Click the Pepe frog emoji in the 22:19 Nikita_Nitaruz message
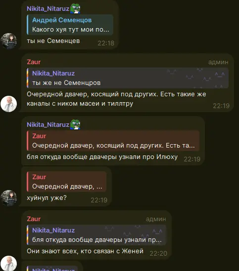The image size is (239, 271). pyautogui.click(x=75, y=124)
